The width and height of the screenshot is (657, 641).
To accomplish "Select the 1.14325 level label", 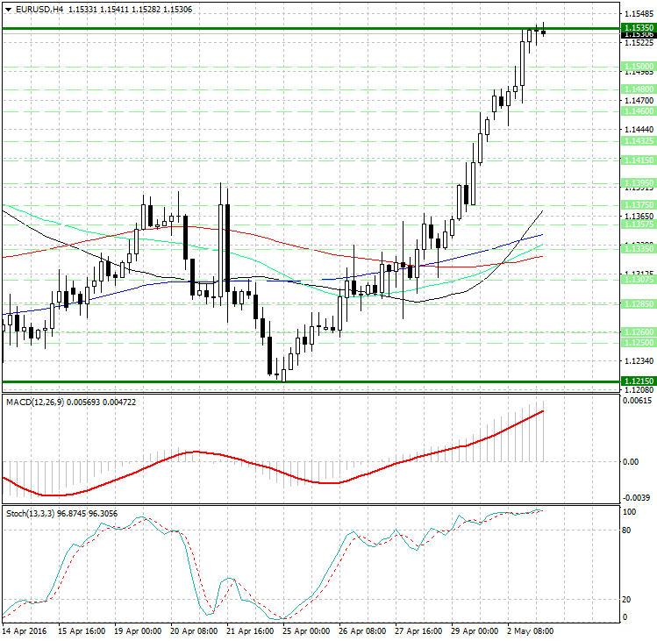I will click(x=639, y=141).
